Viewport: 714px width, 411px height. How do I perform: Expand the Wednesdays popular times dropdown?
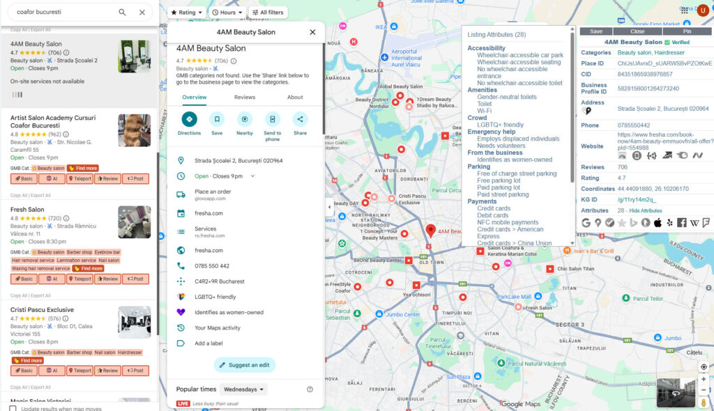pyautogui.click(x=243, y=389)
